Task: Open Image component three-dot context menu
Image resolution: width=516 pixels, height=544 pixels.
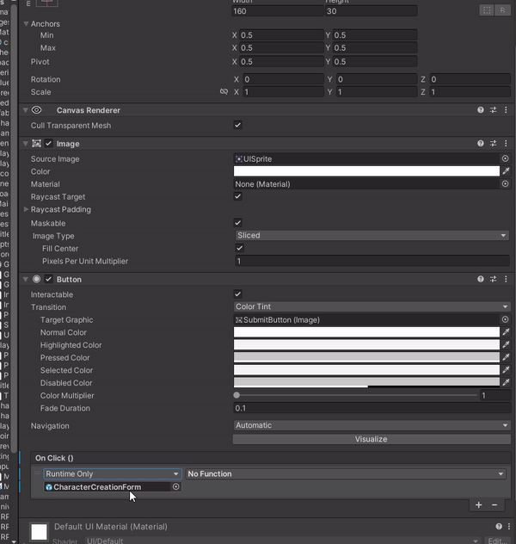Action: [x=506, y=143]
